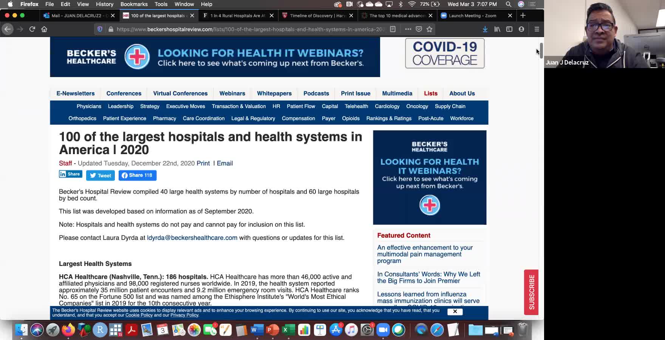Open COVID-19 Coverage banner
The height and width of the screenshot is (340, 665).
coord(445,53)
